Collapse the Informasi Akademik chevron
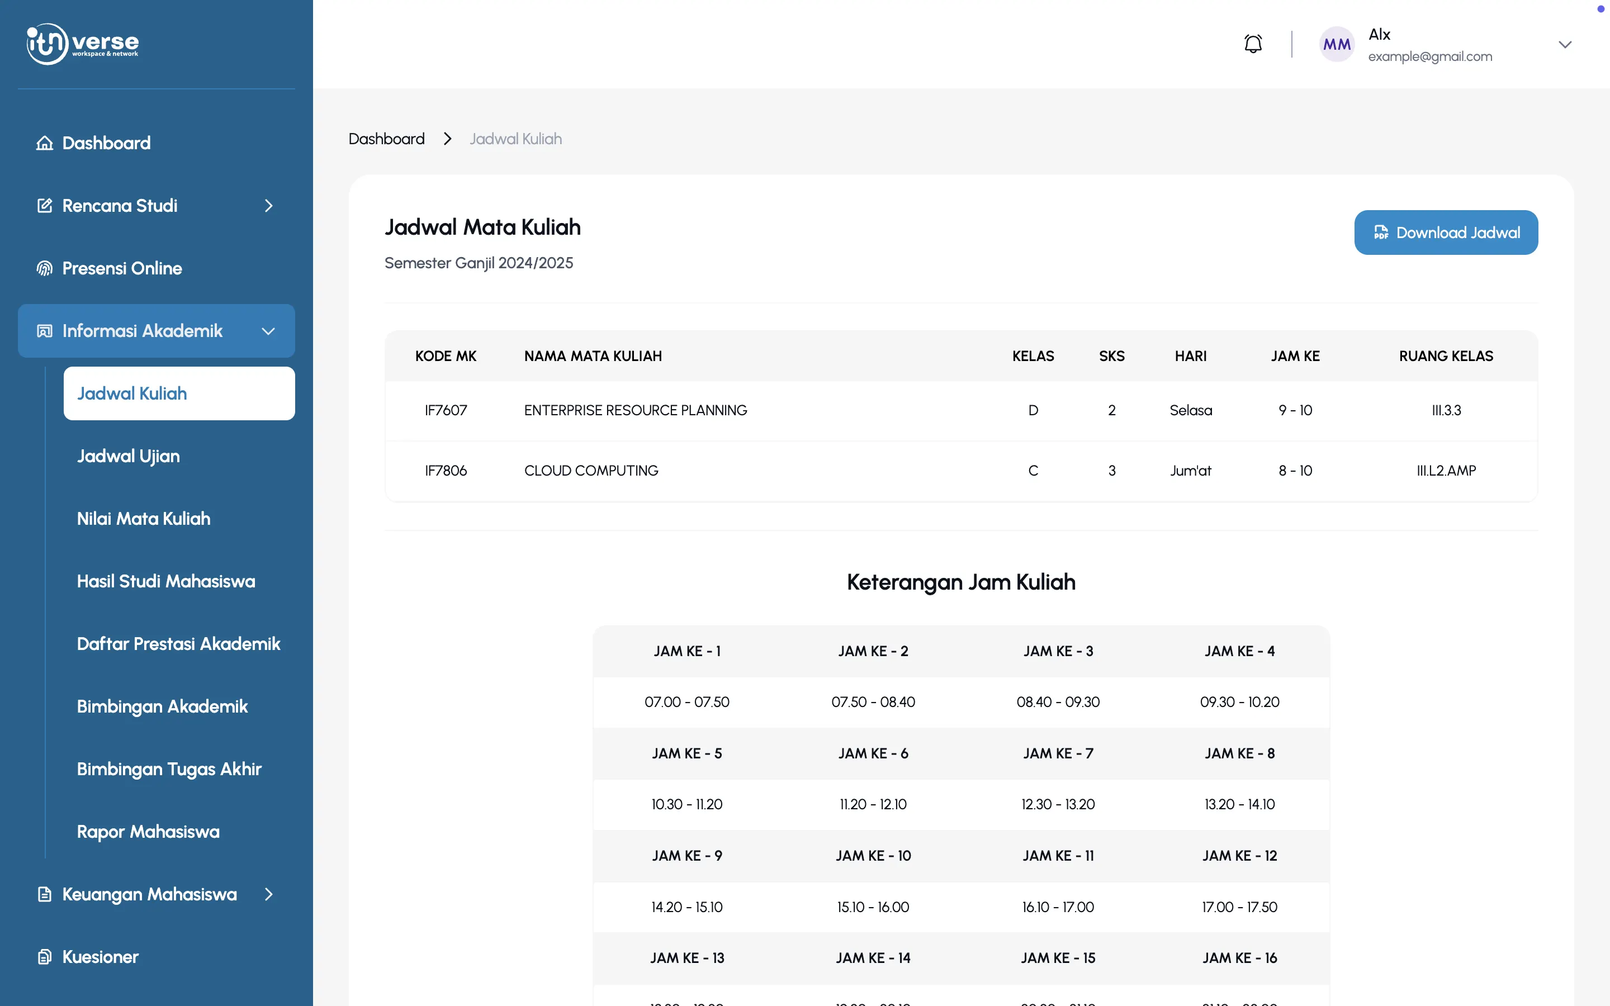This screenshot has height=1006, width=1610. [x=269, y=331]
